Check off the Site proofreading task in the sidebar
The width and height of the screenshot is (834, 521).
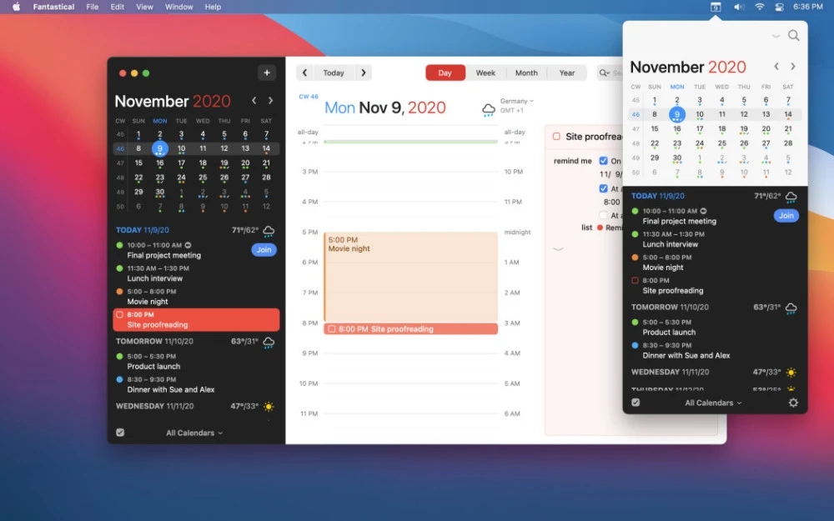pos(120,315)
